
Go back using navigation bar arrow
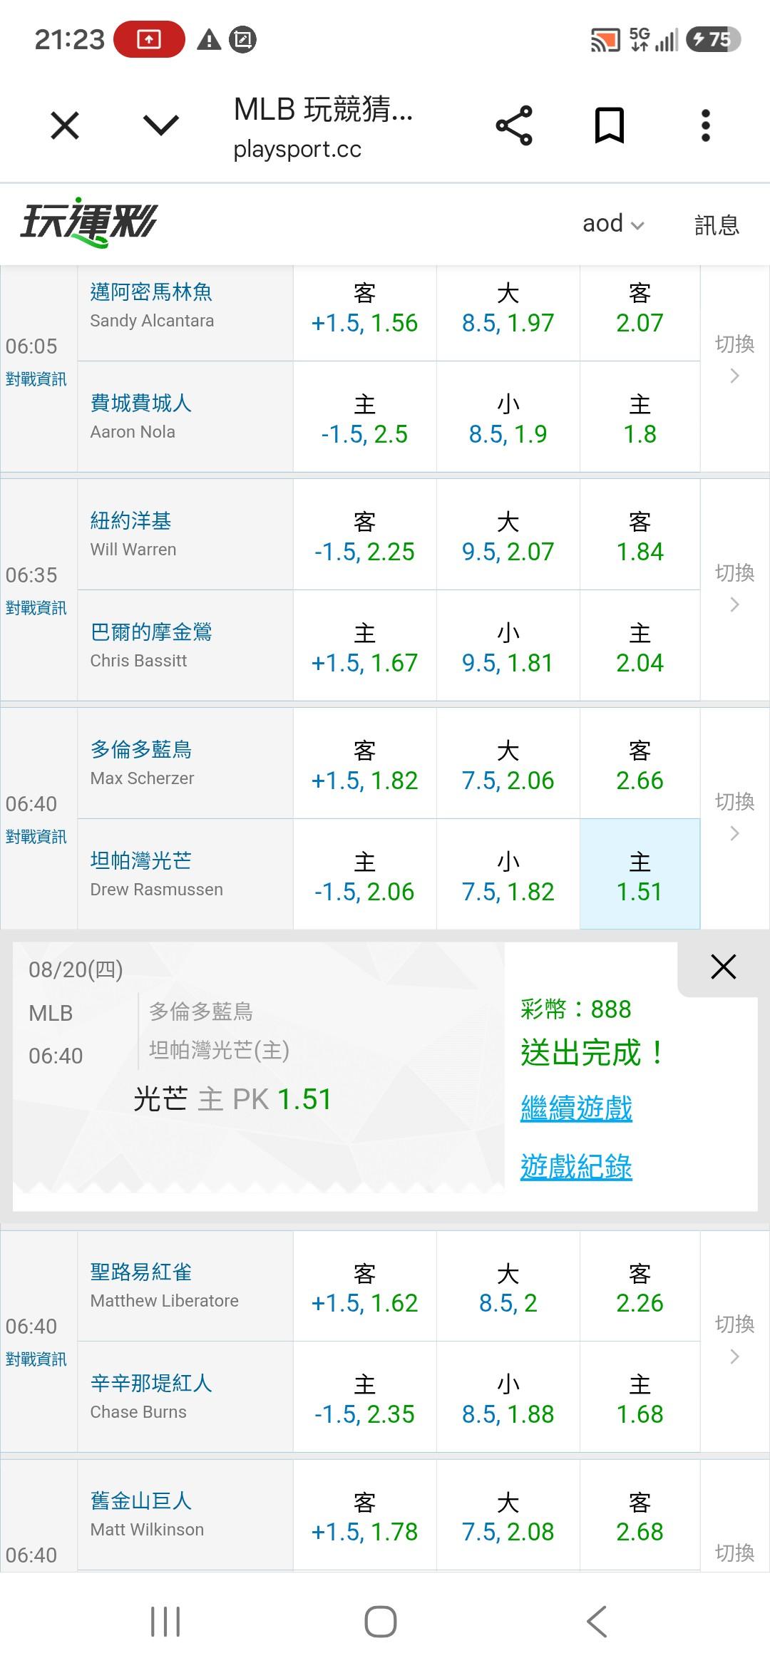(x=597, y=1622)
